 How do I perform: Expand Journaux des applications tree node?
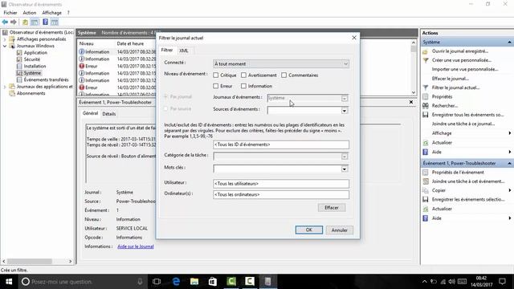tap(5, 87)
